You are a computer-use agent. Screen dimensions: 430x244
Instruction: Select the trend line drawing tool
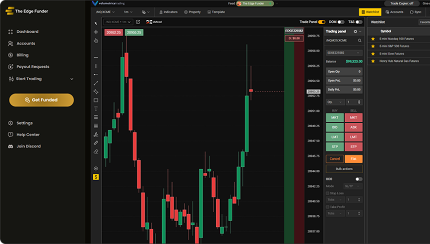(x=96, y=83)
